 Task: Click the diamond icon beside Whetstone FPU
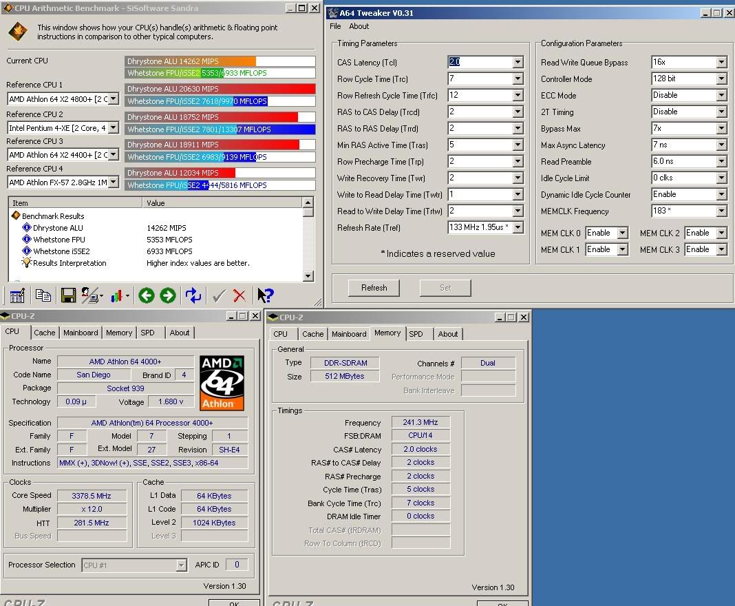click(x=27, y=239)
